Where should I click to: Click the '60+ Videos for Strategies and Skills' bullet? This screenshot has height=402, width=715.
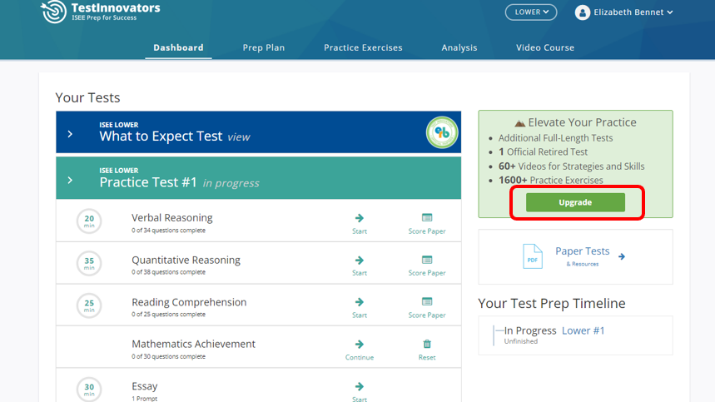571,166
